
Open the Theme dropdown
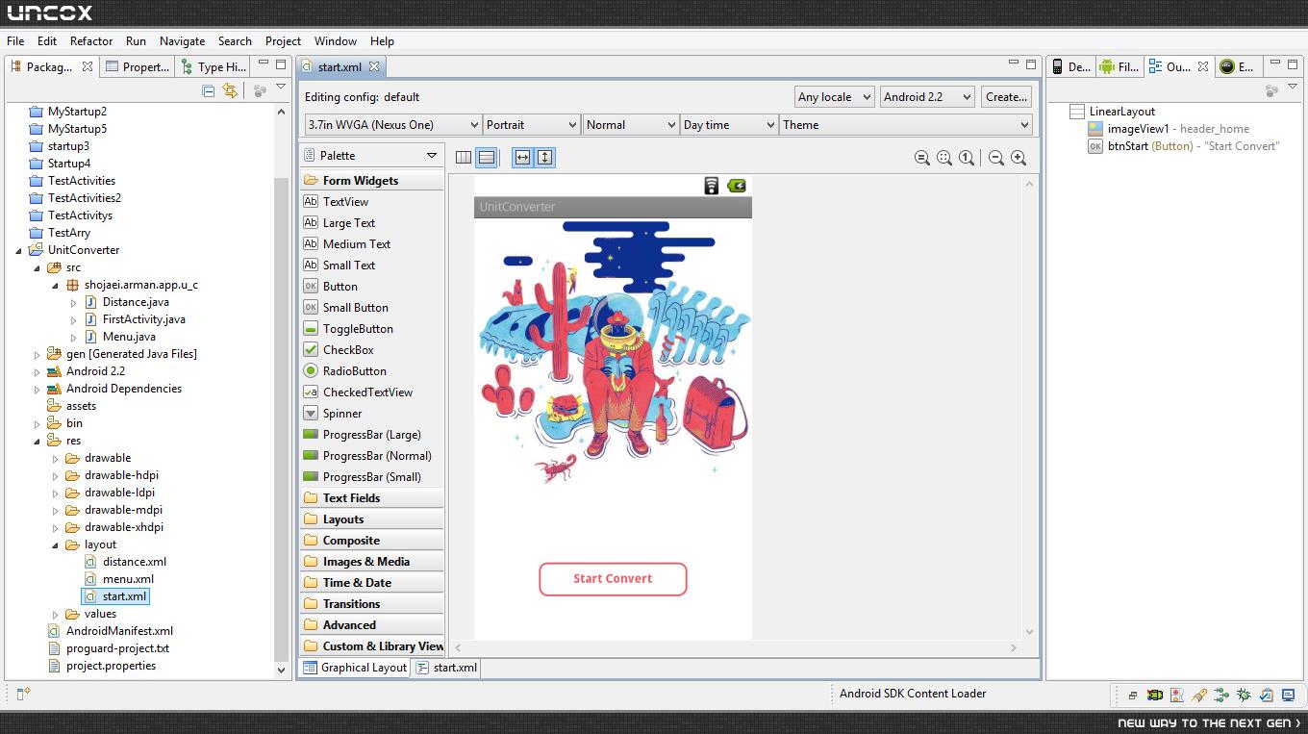pyautogui.click(x=906, y=125)
